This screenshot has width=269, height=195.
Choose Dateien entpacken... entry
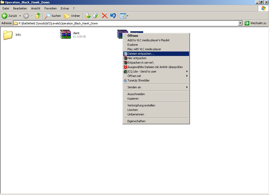click(156, 54)
